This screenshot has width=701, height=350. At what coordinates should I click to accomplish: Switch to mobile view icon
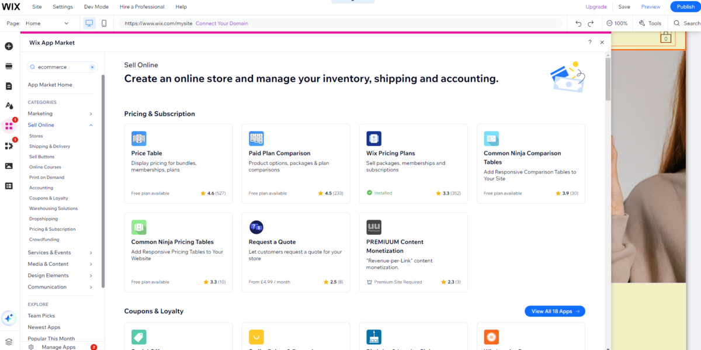104,23
